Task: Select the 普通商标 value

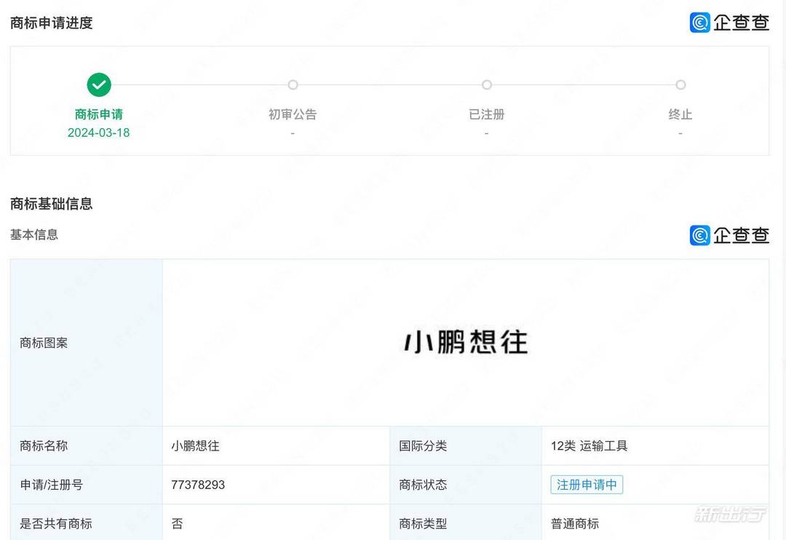Action: coord(575,524)
